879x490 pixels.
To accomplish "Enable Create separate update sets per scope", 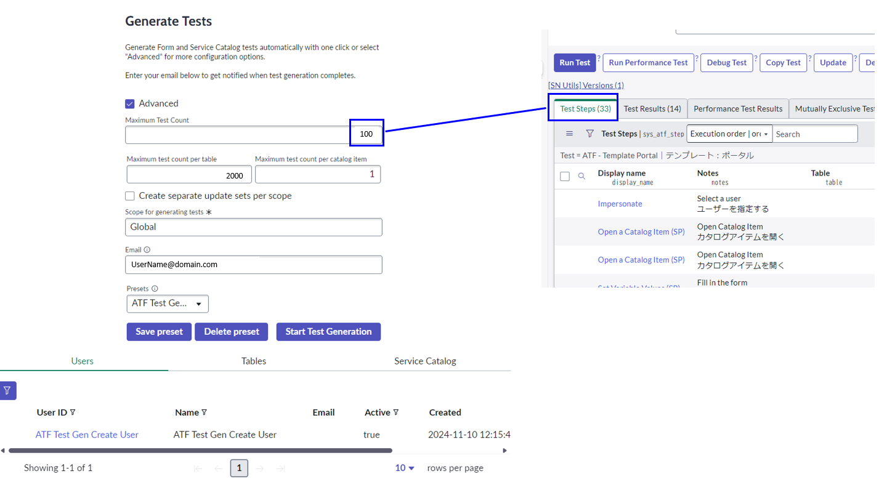I will pyautogui.click(x=130, y=196).
